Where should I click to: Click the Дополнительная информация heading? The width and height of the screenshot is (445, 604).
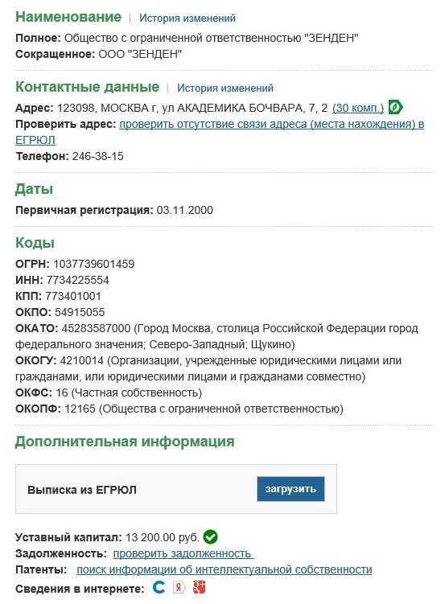click(x=125, y=442)
